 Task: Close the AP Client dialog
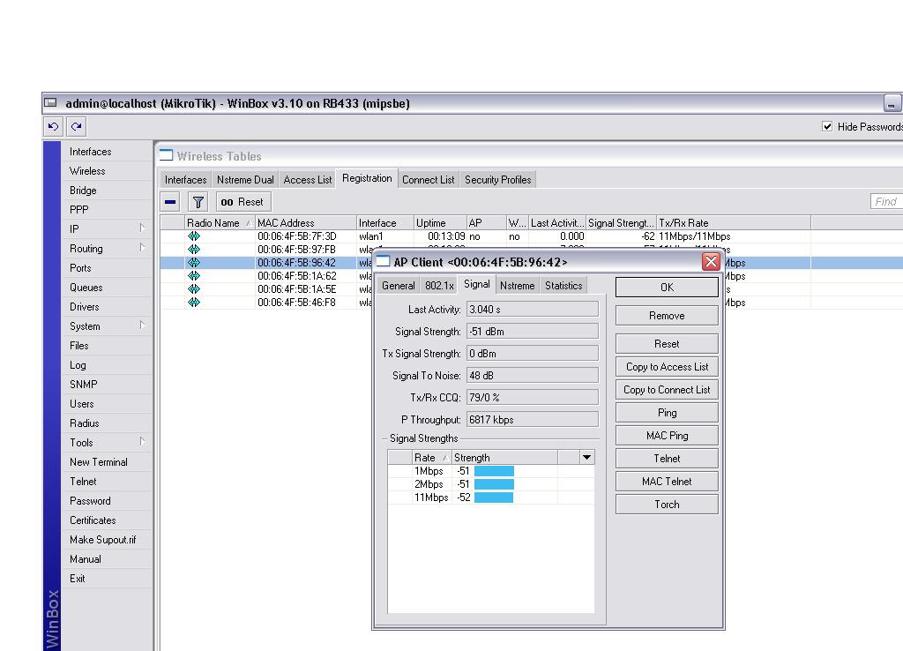[712, 262]
